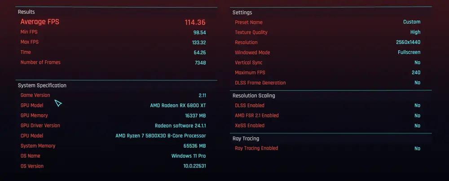
Task: Click the AMD Ryzen 7 5800X3D CPU value
Action: [x=161, y=136]
